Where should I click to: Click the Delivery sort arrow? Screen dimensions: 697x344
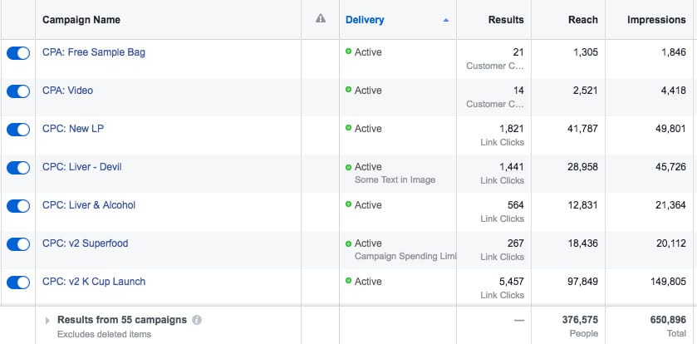pos(446,20)
